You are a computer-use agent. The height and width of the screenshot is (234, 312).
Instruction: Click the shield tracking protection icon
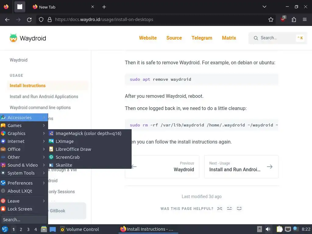pyautogui.click(x=41, y=19)
